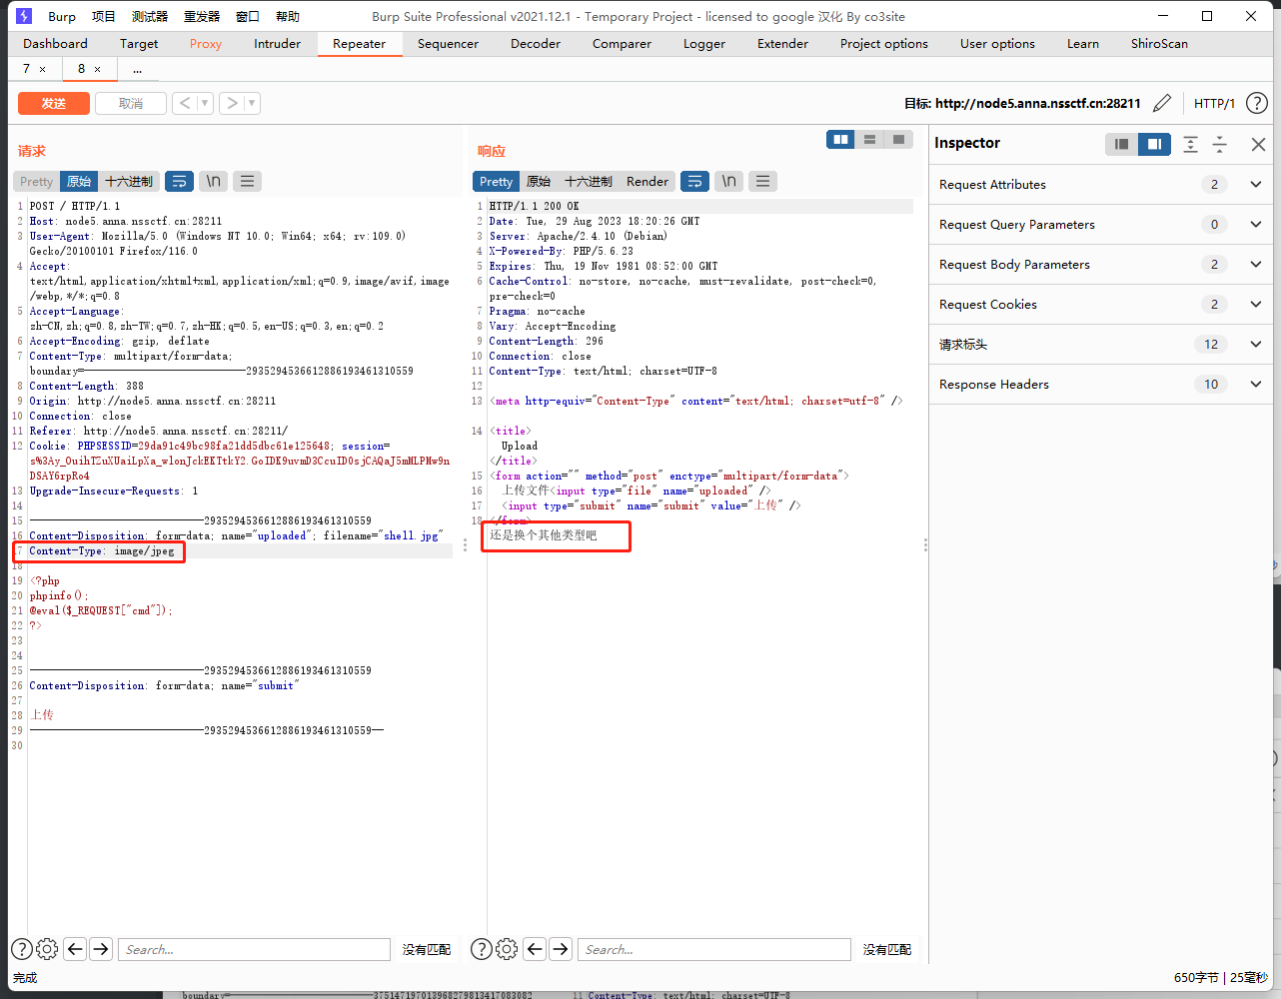Expand all Inspector sections icon
Viewport: 1281px width, 999px height.
click(x=1190, y=144)
